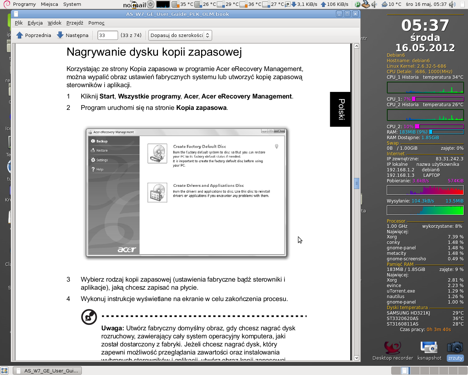Open the Przejdź menu
Image resolution: width=468 pixels, height=375 pixels.
(x=75, y=23)
